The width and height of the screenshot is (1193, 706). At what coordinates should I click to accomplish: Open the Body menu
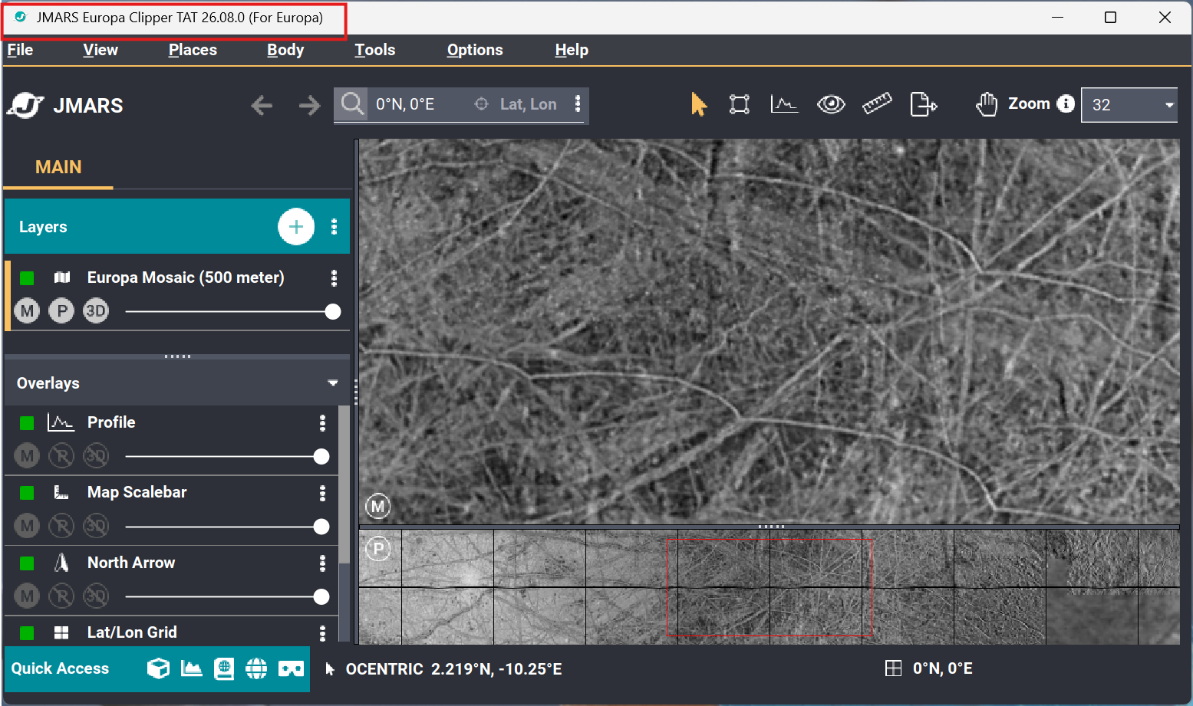point(285,50)
